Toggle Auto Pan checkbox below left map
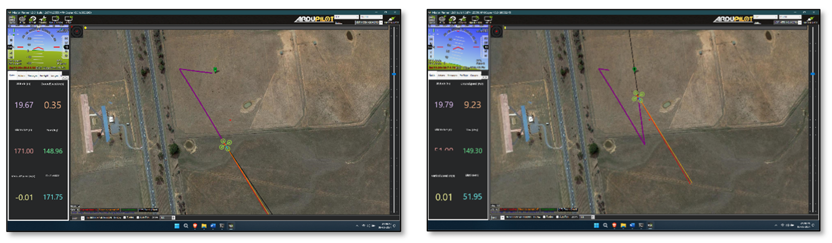Viewport: 832px width, 243px height. [x=138, y=217]
